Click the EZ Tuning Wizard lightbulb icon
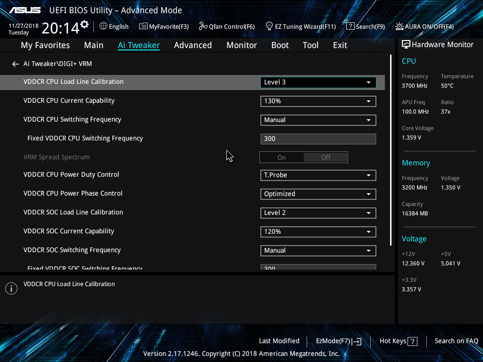 click(269, 26)
